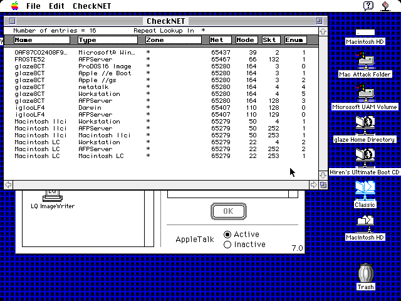Screen dimensions: 401x301
Task: Click the CheckNET window size box
Action: point(323,185)
